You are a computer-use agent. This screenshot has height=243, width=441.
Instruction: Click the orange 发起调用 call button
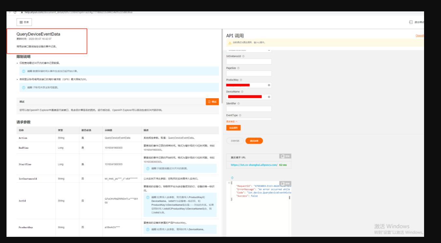tap(233, 128)
